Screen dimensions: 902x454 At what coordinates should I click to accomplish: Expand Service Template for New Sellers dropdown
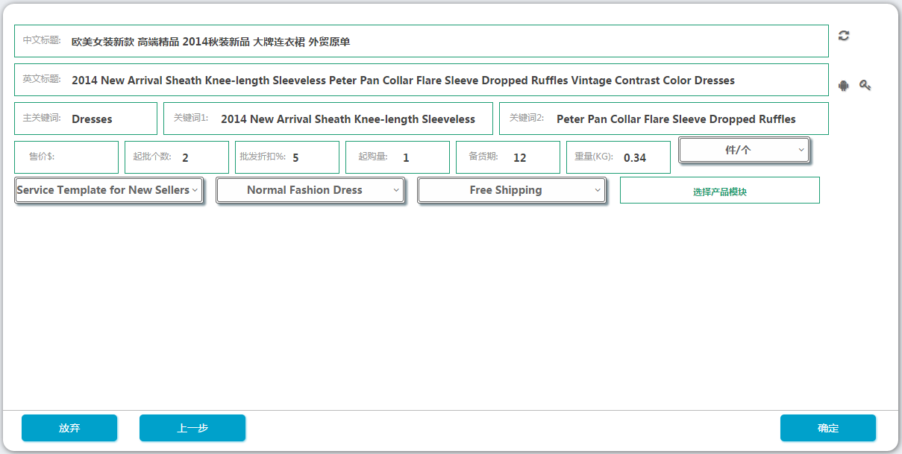(109, 190)
